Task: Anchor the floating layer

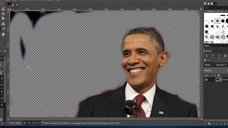Action: (x=224, y=124)
